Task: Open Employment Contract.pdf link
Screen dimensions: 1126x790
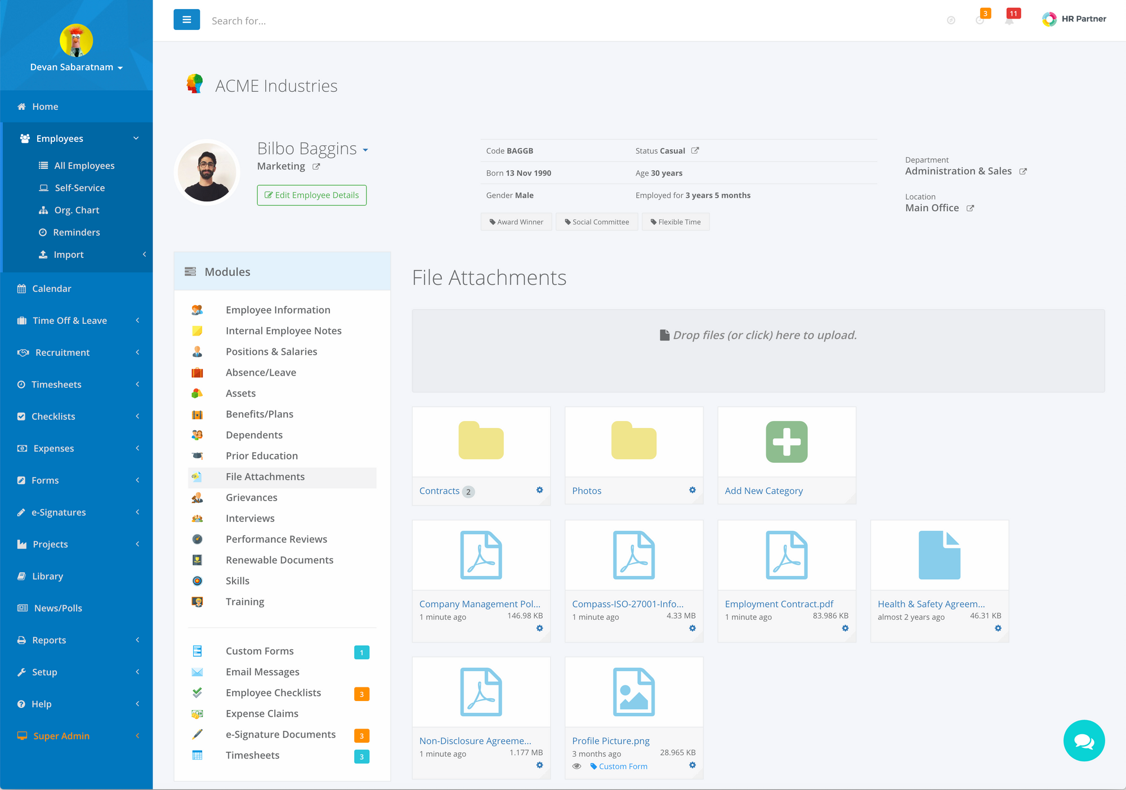Action: (779, 604)
